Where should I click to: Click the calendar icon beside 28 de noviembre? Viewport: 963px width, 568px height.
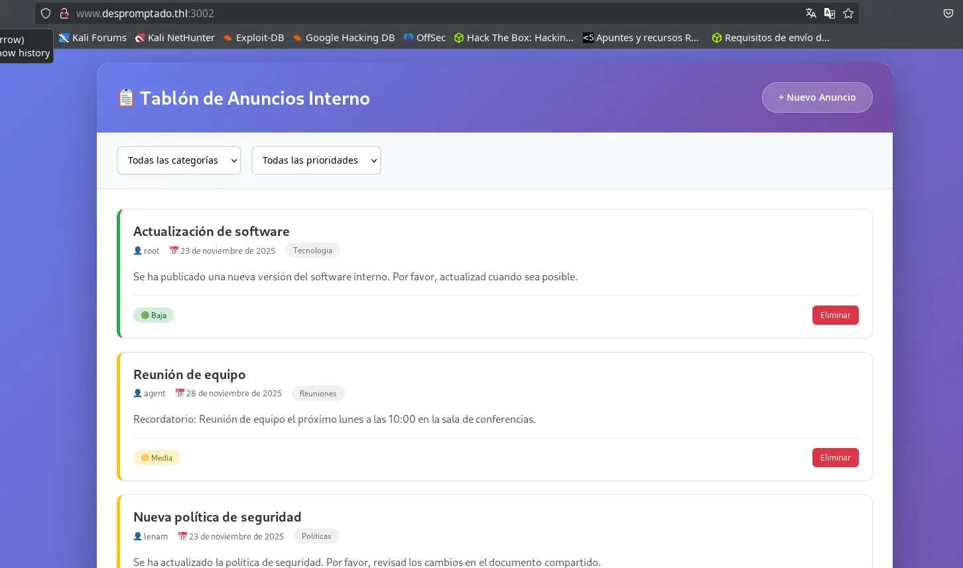coord(180,393)
